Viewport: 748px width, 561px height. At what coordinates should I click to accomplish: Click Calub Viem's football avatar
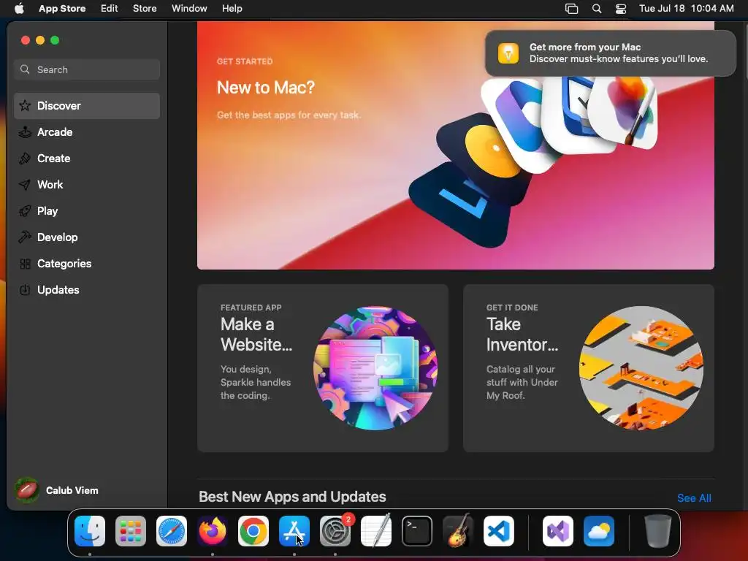27,490
